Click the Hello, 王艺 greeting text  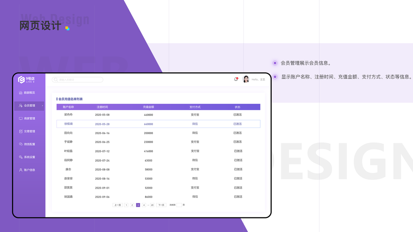coord(259,79)
